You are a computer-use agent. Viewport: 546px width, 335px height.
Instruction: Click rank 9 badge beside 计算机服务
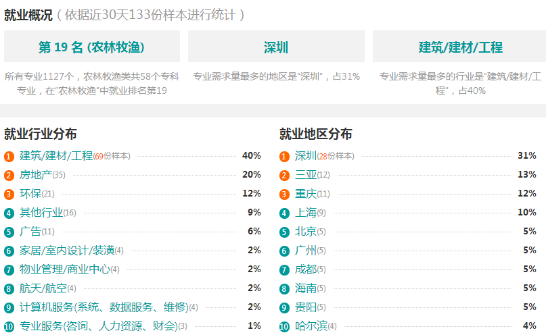(9, 307)
